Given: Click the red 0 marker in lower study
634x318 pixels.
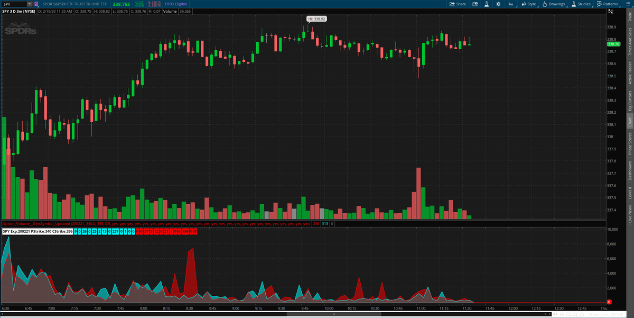Looking at the screenshot, I should click(x=609, y=302).
